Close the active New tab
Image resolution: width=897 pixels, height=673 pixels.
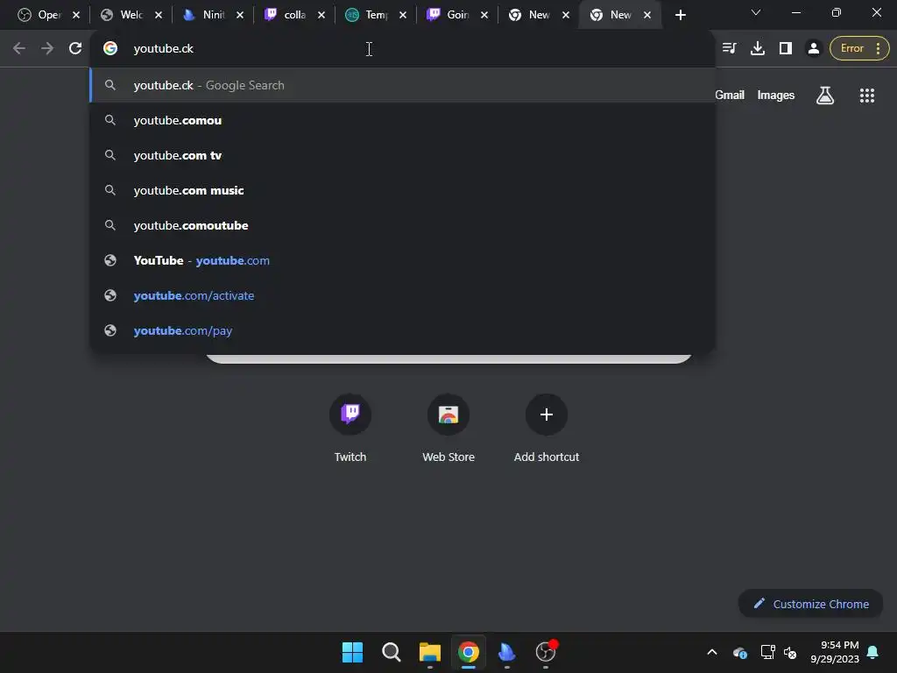click(x=647, y=15)
